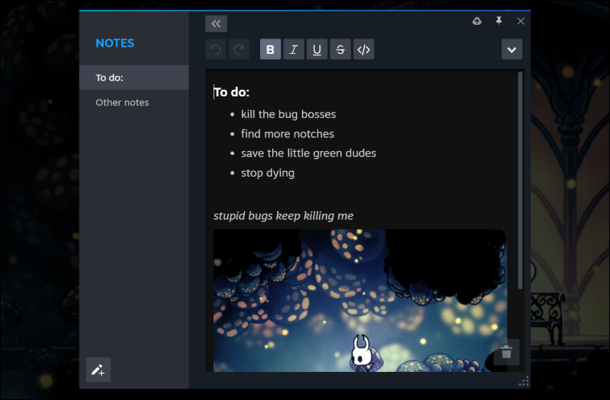Image resolution: width=610 pixels, height=400 pixels.
Task: Open the 'Other notes' note
Action: click(134, 103)
